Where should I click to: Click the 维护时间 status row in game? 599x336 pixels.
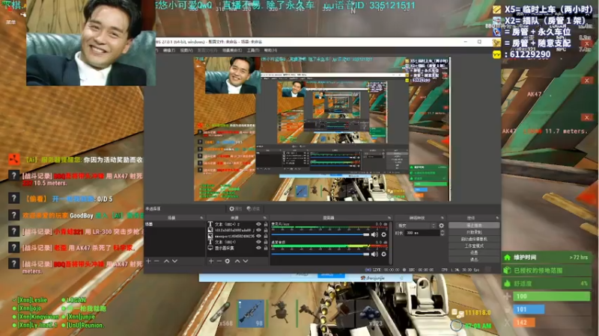(x=547, y=258)
